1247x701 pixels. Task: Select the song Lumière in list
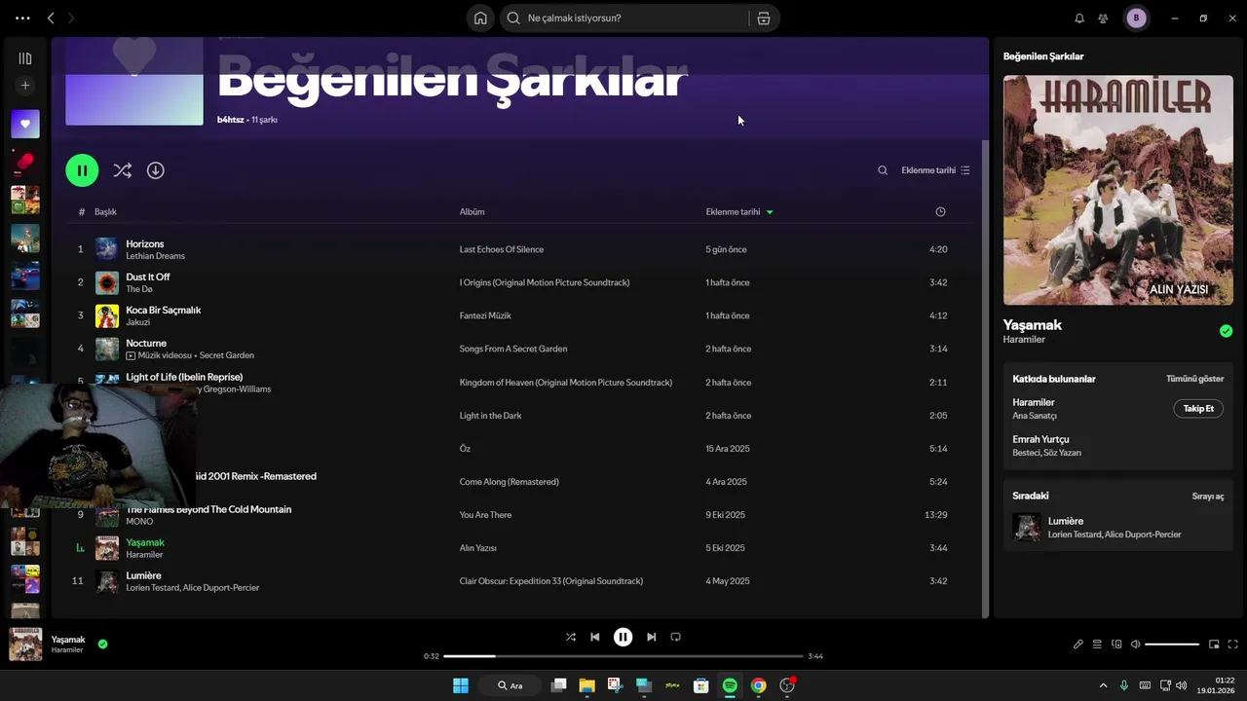[143, 575]
